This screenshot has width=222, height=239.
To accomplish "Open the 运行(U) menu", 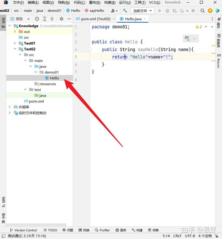I will pos(125,3).
